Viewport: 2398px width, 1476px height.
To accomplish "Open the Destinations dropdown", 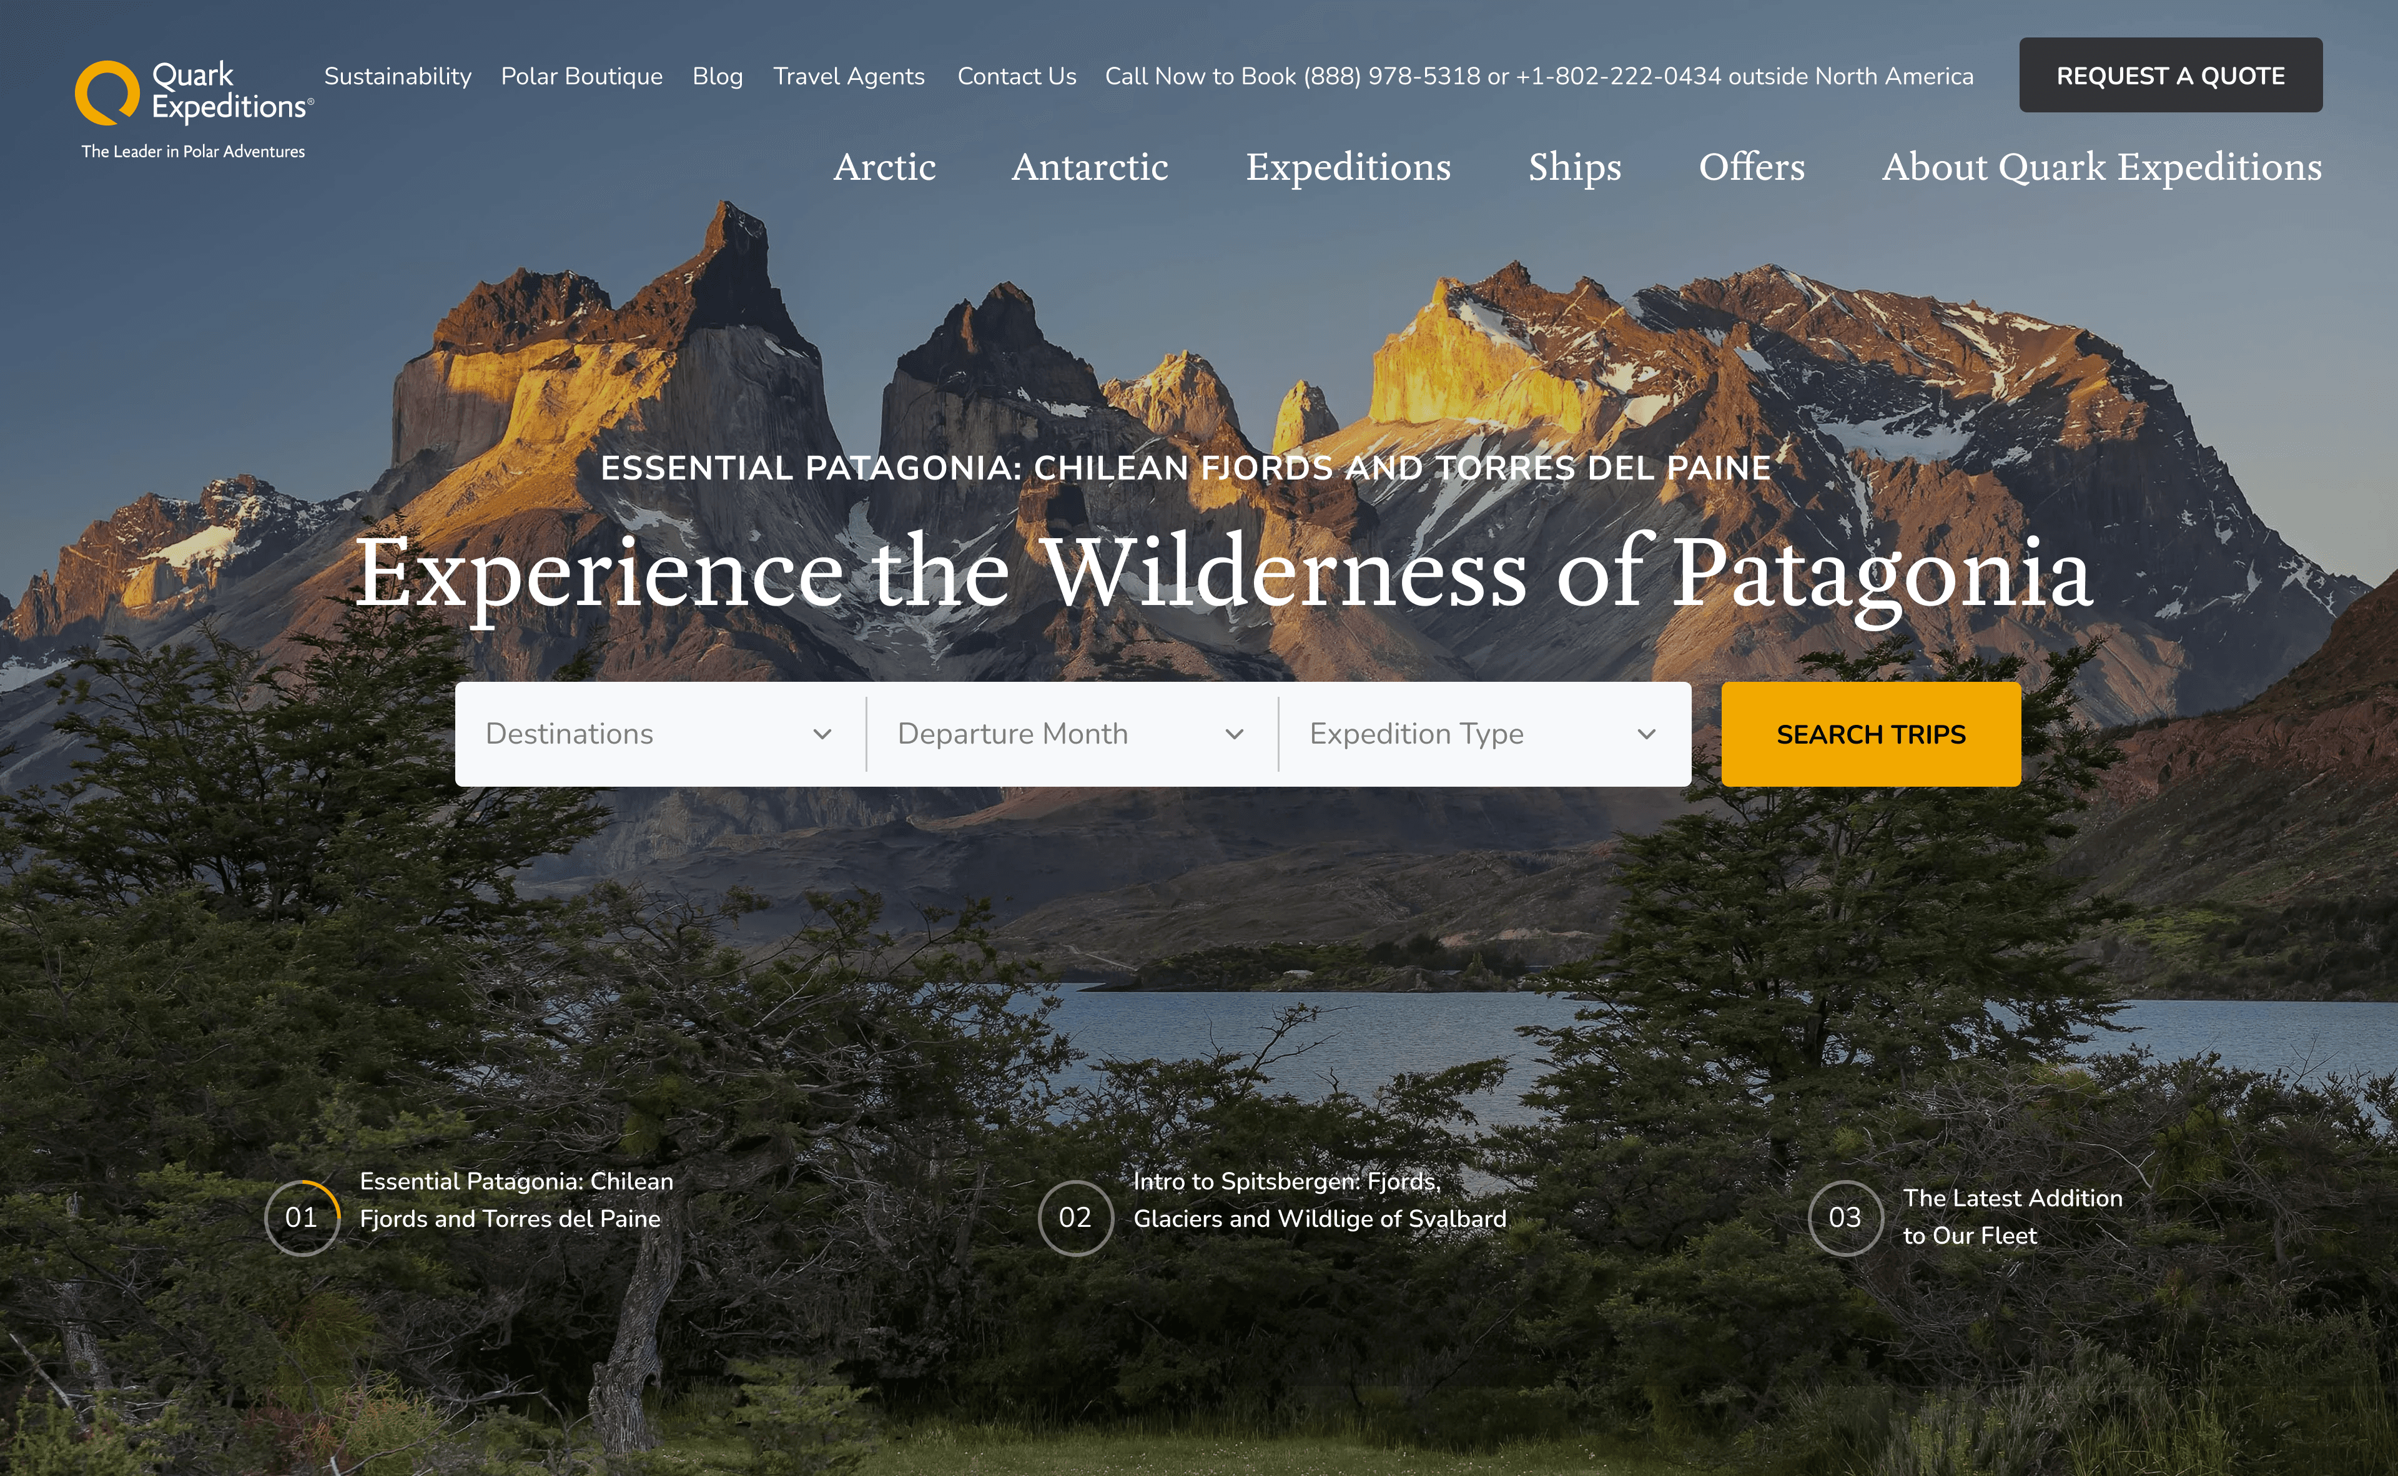I will 660,734.
